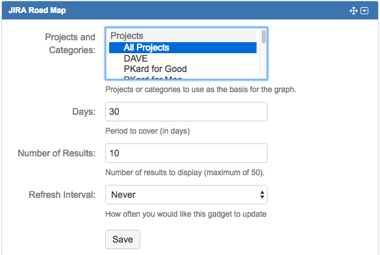Click the Refresh Interval up-down arrows

[x=262, y=195]
